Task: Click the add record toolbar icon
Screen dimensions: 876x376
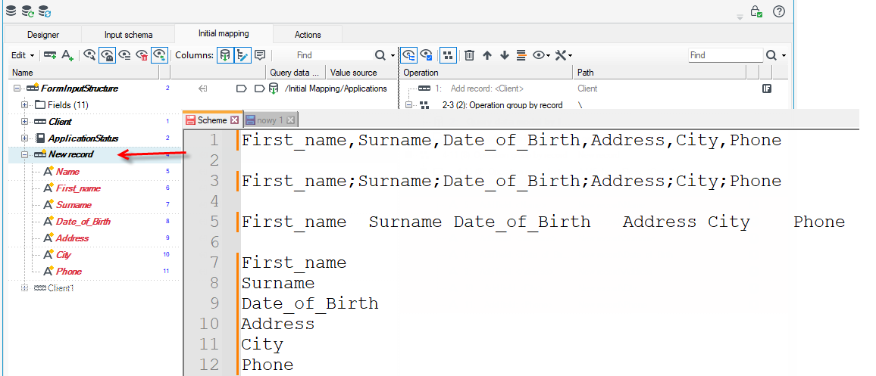Action: coord(50,55)
